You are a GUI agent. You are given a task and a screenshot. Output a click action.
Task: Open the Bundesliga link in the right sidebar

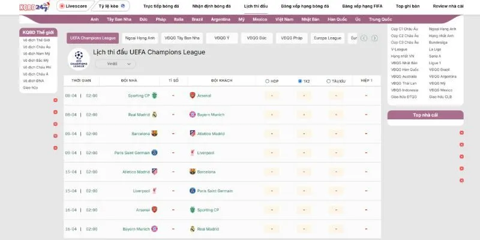click(437, 43)
